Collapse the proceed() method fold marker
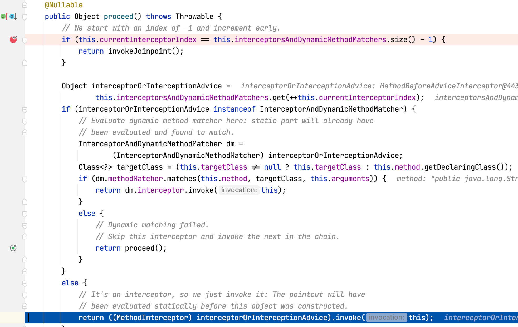The height and width of the screenshot is (327, 518). [x=25, y=17]
